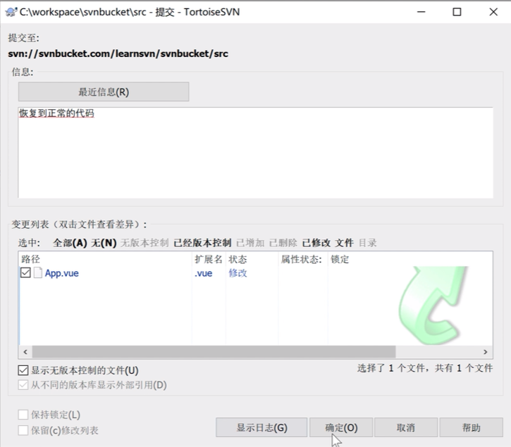Click the 已增加 selection filter
511x447 pixels.
[x=250, y=243]
